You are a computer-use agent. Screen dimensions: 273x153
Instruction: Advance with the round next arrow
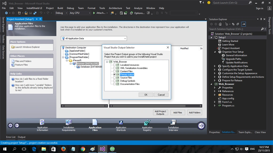point(201,126)
